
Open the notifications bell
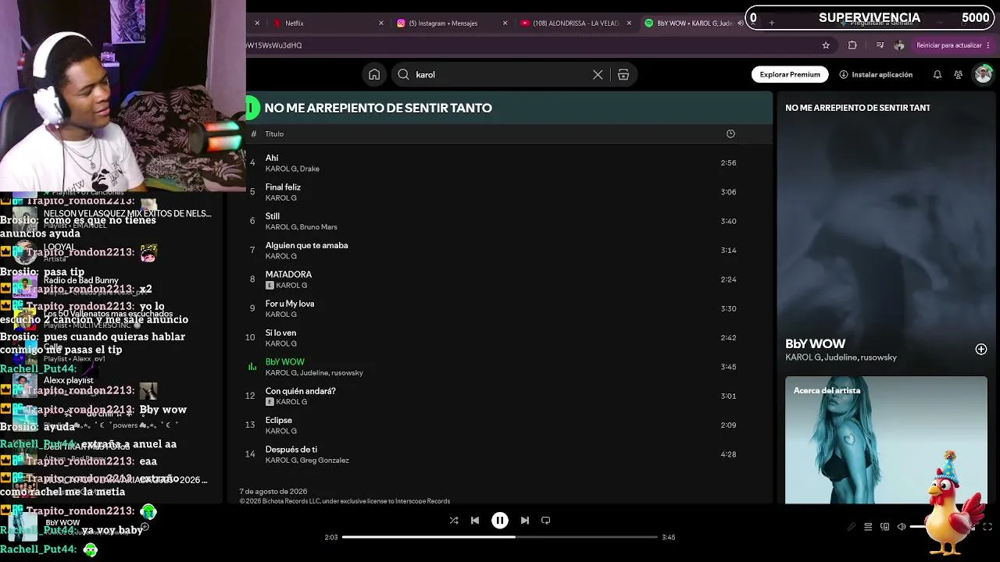tap(937, 74)
